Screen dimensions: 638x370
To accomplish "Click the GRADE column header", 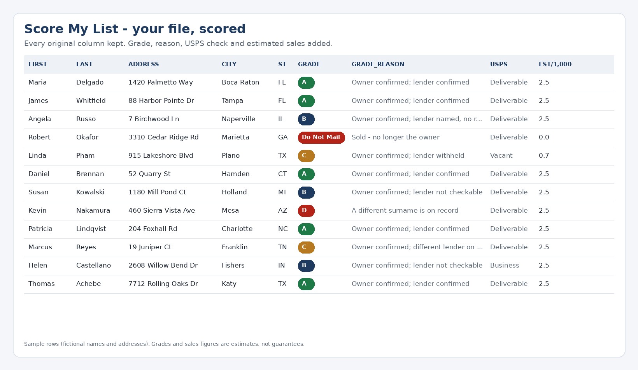I will [309, 64].
